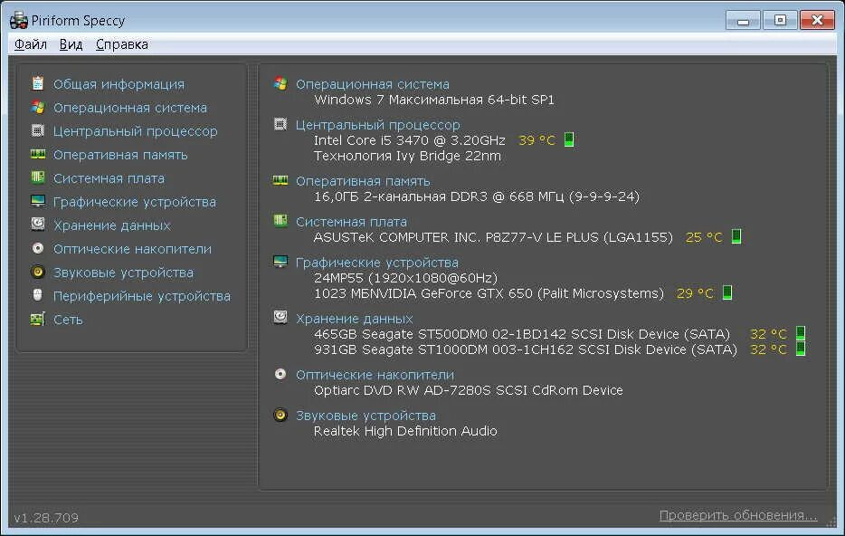Open Звуковые устройства in sidebar
Screen dimensions: 845x536
pos(123,273)
